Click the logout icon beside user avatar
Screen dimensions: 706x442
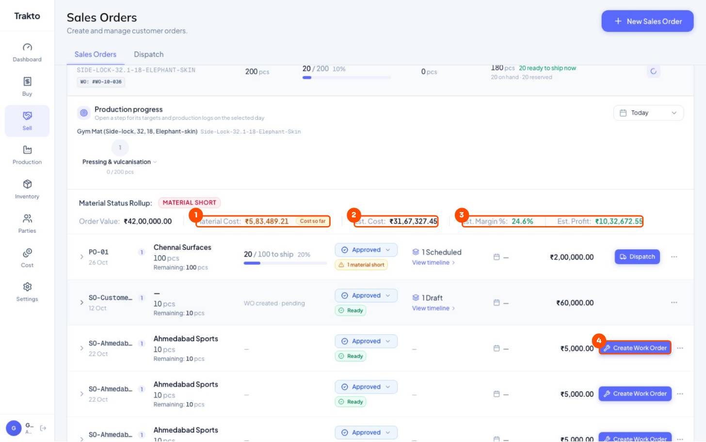click(43, 428)
